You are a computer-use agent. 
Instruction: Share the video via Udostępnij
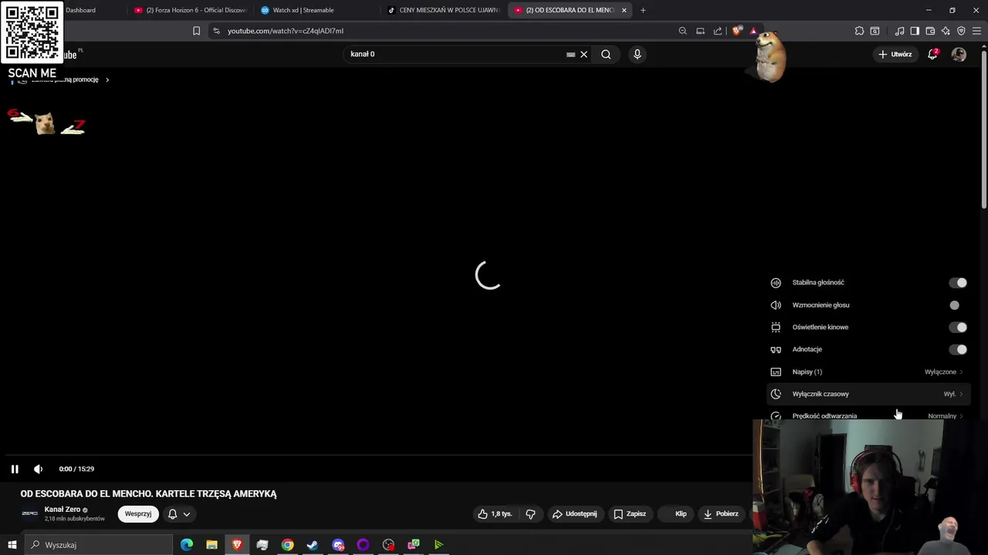point(574,514)
